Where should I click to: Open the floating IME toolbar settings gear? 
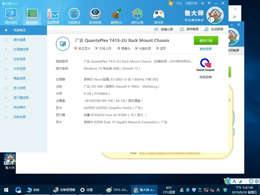(x=257, y=181)
